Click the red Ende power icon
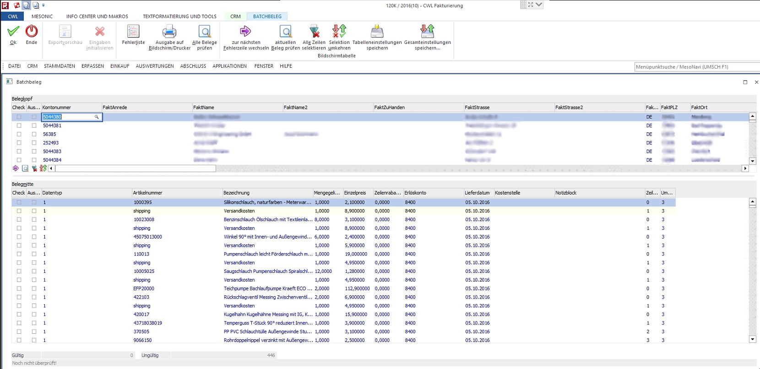This screenshot has height=369, width=760. pos(32,31)
